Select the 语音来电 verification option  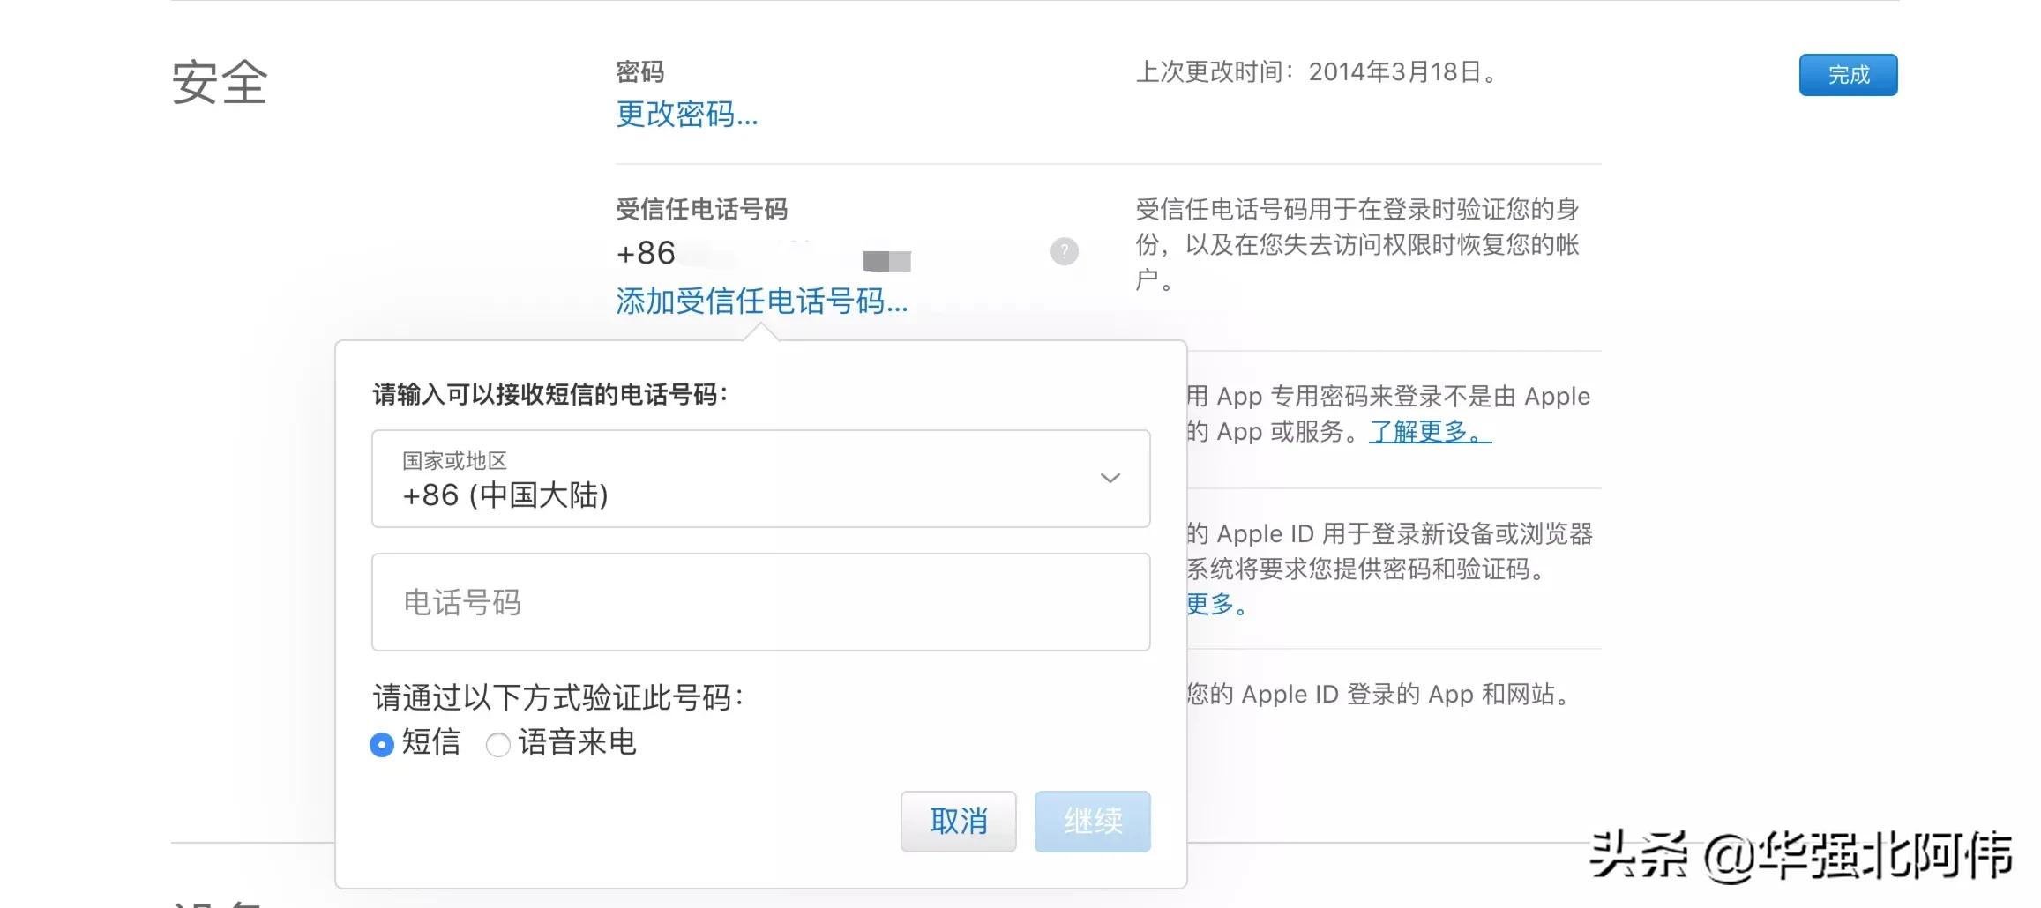click(x=497, y=745)
